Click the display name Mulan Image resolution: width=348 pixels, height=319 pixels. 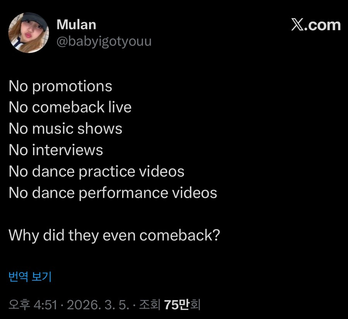(x=76, y=25)
